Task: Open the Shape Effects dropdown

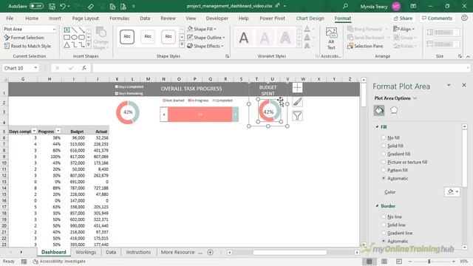Action: point(222,46)
